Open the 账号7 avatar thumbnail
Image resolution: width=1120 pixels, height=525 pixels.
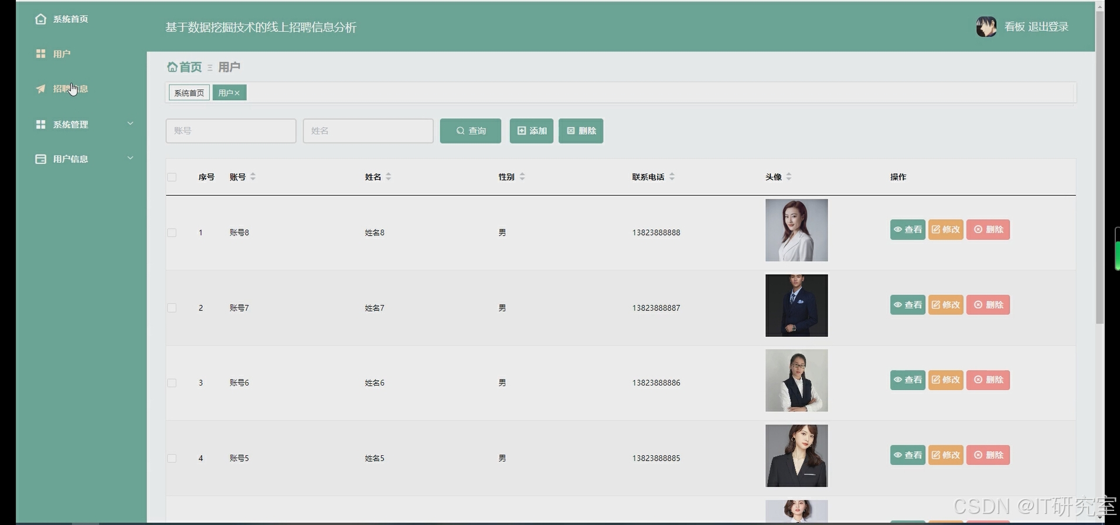pyautogui.click(x=796, y=305)
